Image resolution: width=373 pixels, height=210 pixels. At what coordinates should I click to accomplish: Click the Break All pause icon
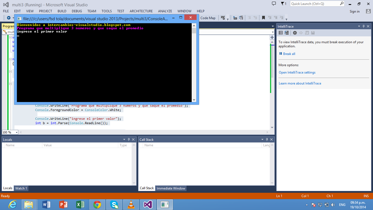click(281, 54)
